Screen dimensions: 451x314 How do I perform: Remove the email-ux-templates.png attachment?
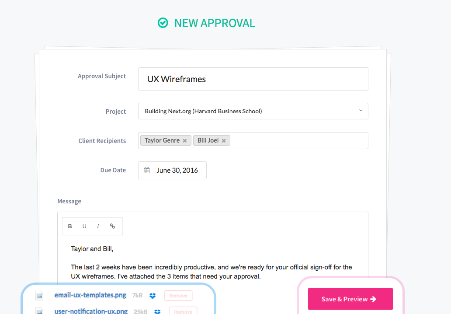point(178,295)
